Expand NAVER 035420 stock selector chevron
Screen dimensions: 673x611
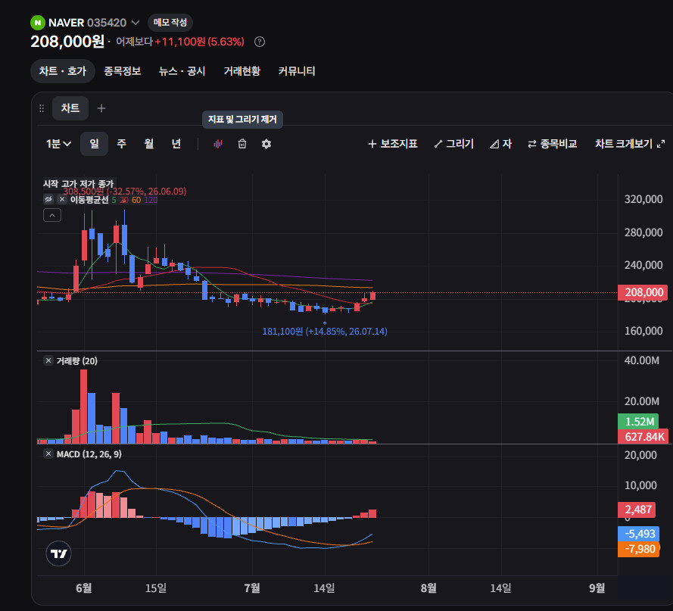pyautogui.click(x=136, y=22)
